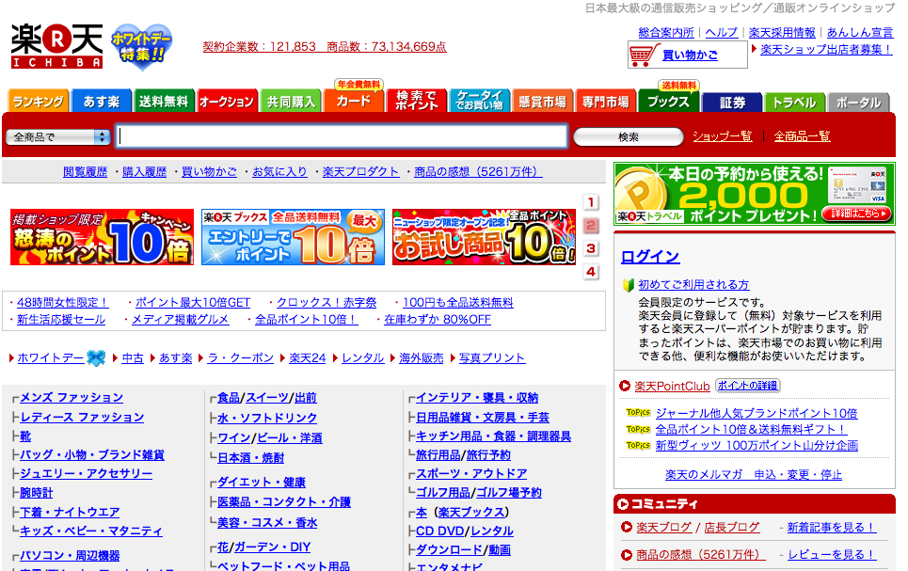Open the 総合案内所 link

666,33
